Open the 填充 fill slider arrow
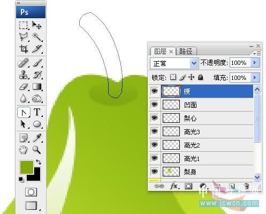 tap(255, 77)
